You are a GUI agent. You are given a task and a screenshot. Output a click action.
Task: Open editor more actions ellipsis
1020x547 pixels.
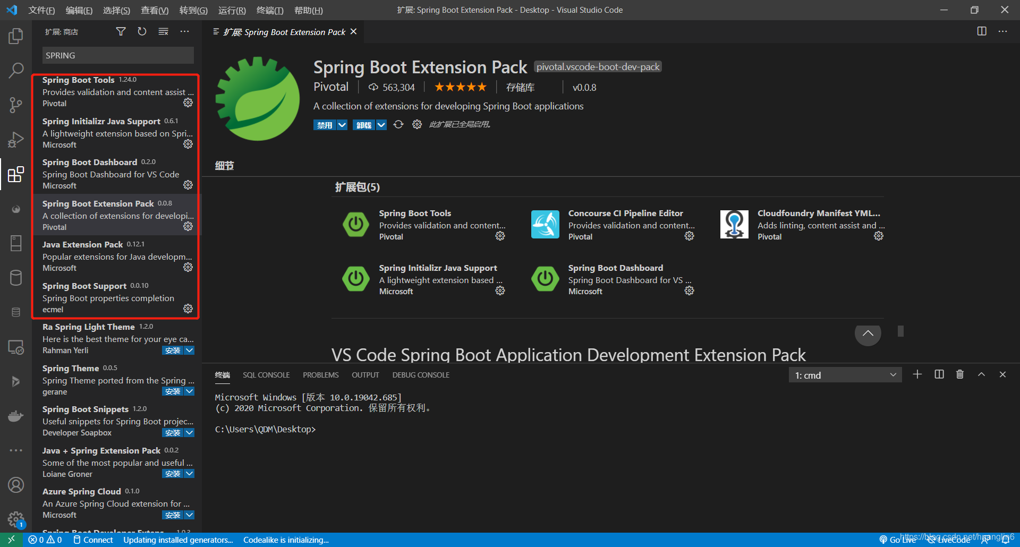point(1002,31)
